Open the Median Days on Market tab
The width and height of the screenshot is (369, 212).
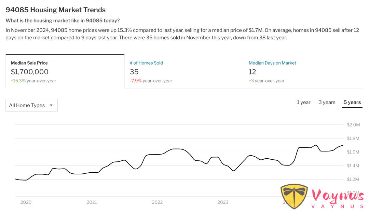click(x=272, y=63)
